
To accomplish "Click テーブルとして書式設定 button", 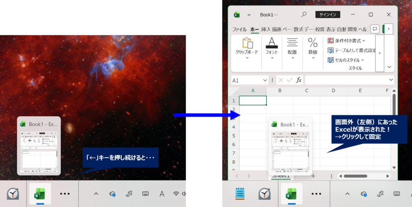I will click(x=351, y=51).
